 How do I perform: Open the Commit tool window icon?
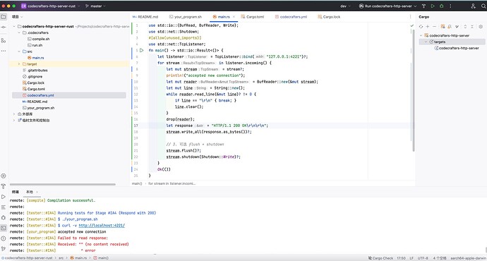tap(4, 28)
